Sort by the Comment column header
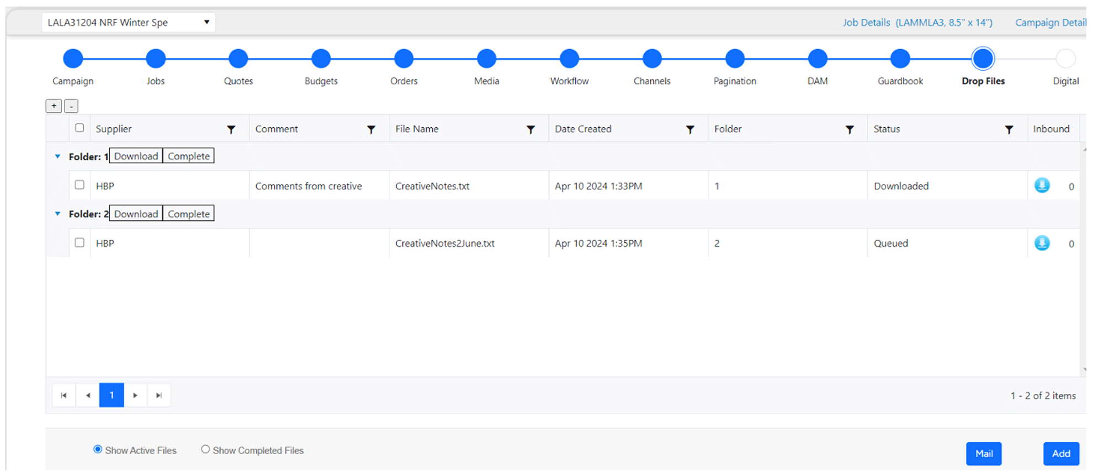1093x476 pixels. click(x=277, y=129)
